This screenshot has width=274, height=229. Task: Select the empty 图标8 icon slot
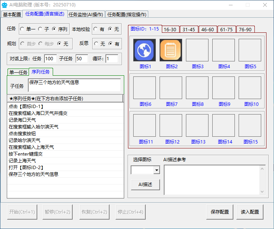coord(197,88)
